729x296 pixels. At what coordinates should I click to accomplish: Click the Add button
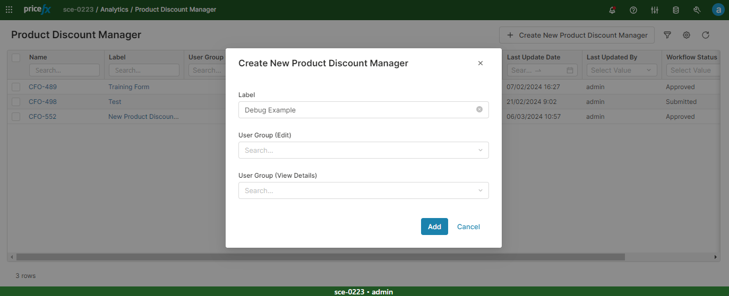click(x=434, y=227)
